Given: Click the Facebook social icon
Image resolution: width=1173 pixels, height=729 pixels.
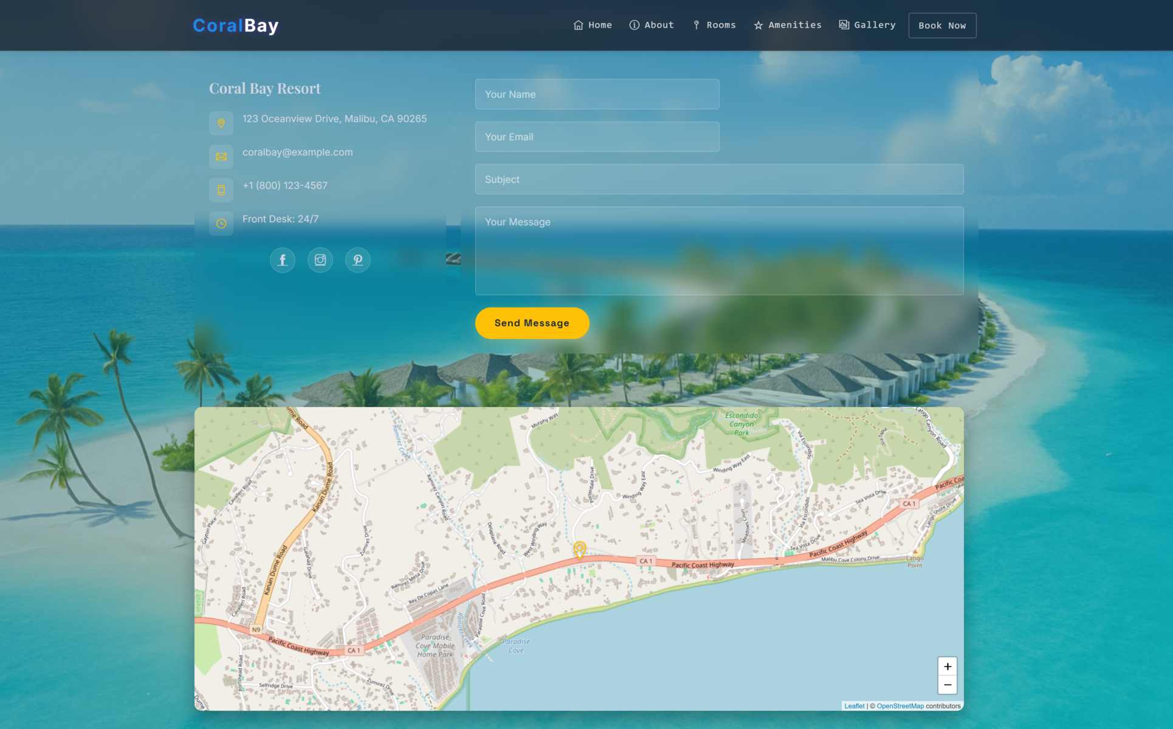Looking at the screenshot, I should (283, 260).
